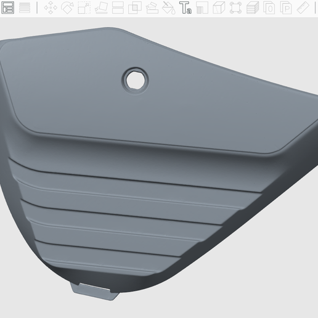
Task: Select the Text emboss tool
Action: (185, 7)
